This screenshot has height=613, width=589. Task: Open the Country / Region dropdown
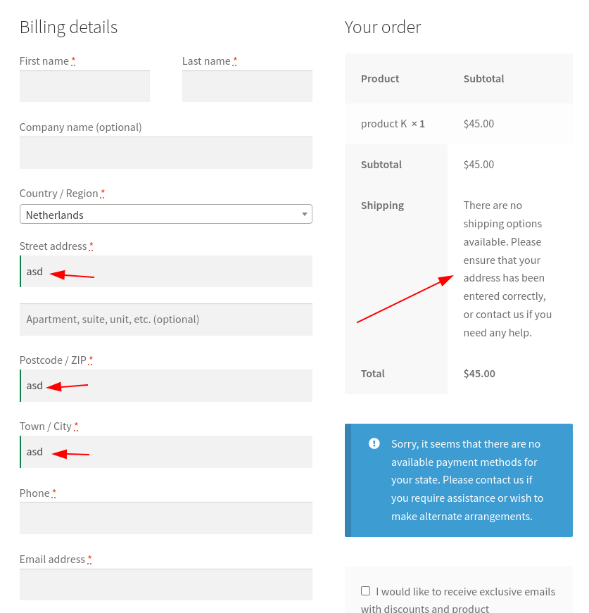(x=166, y=214)
